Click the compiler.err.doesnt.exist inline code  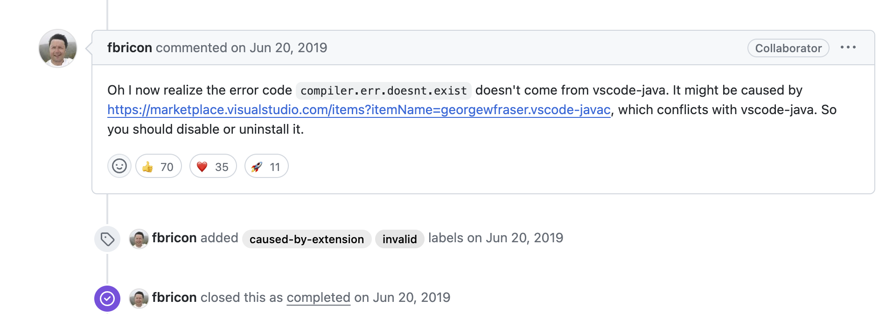384,90
